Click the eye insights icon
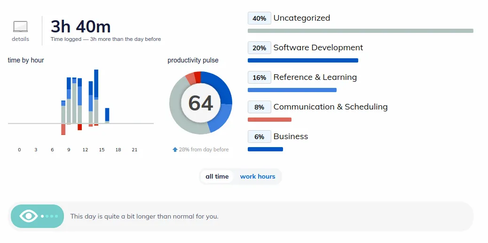The image size is (488, 243). 29,216
